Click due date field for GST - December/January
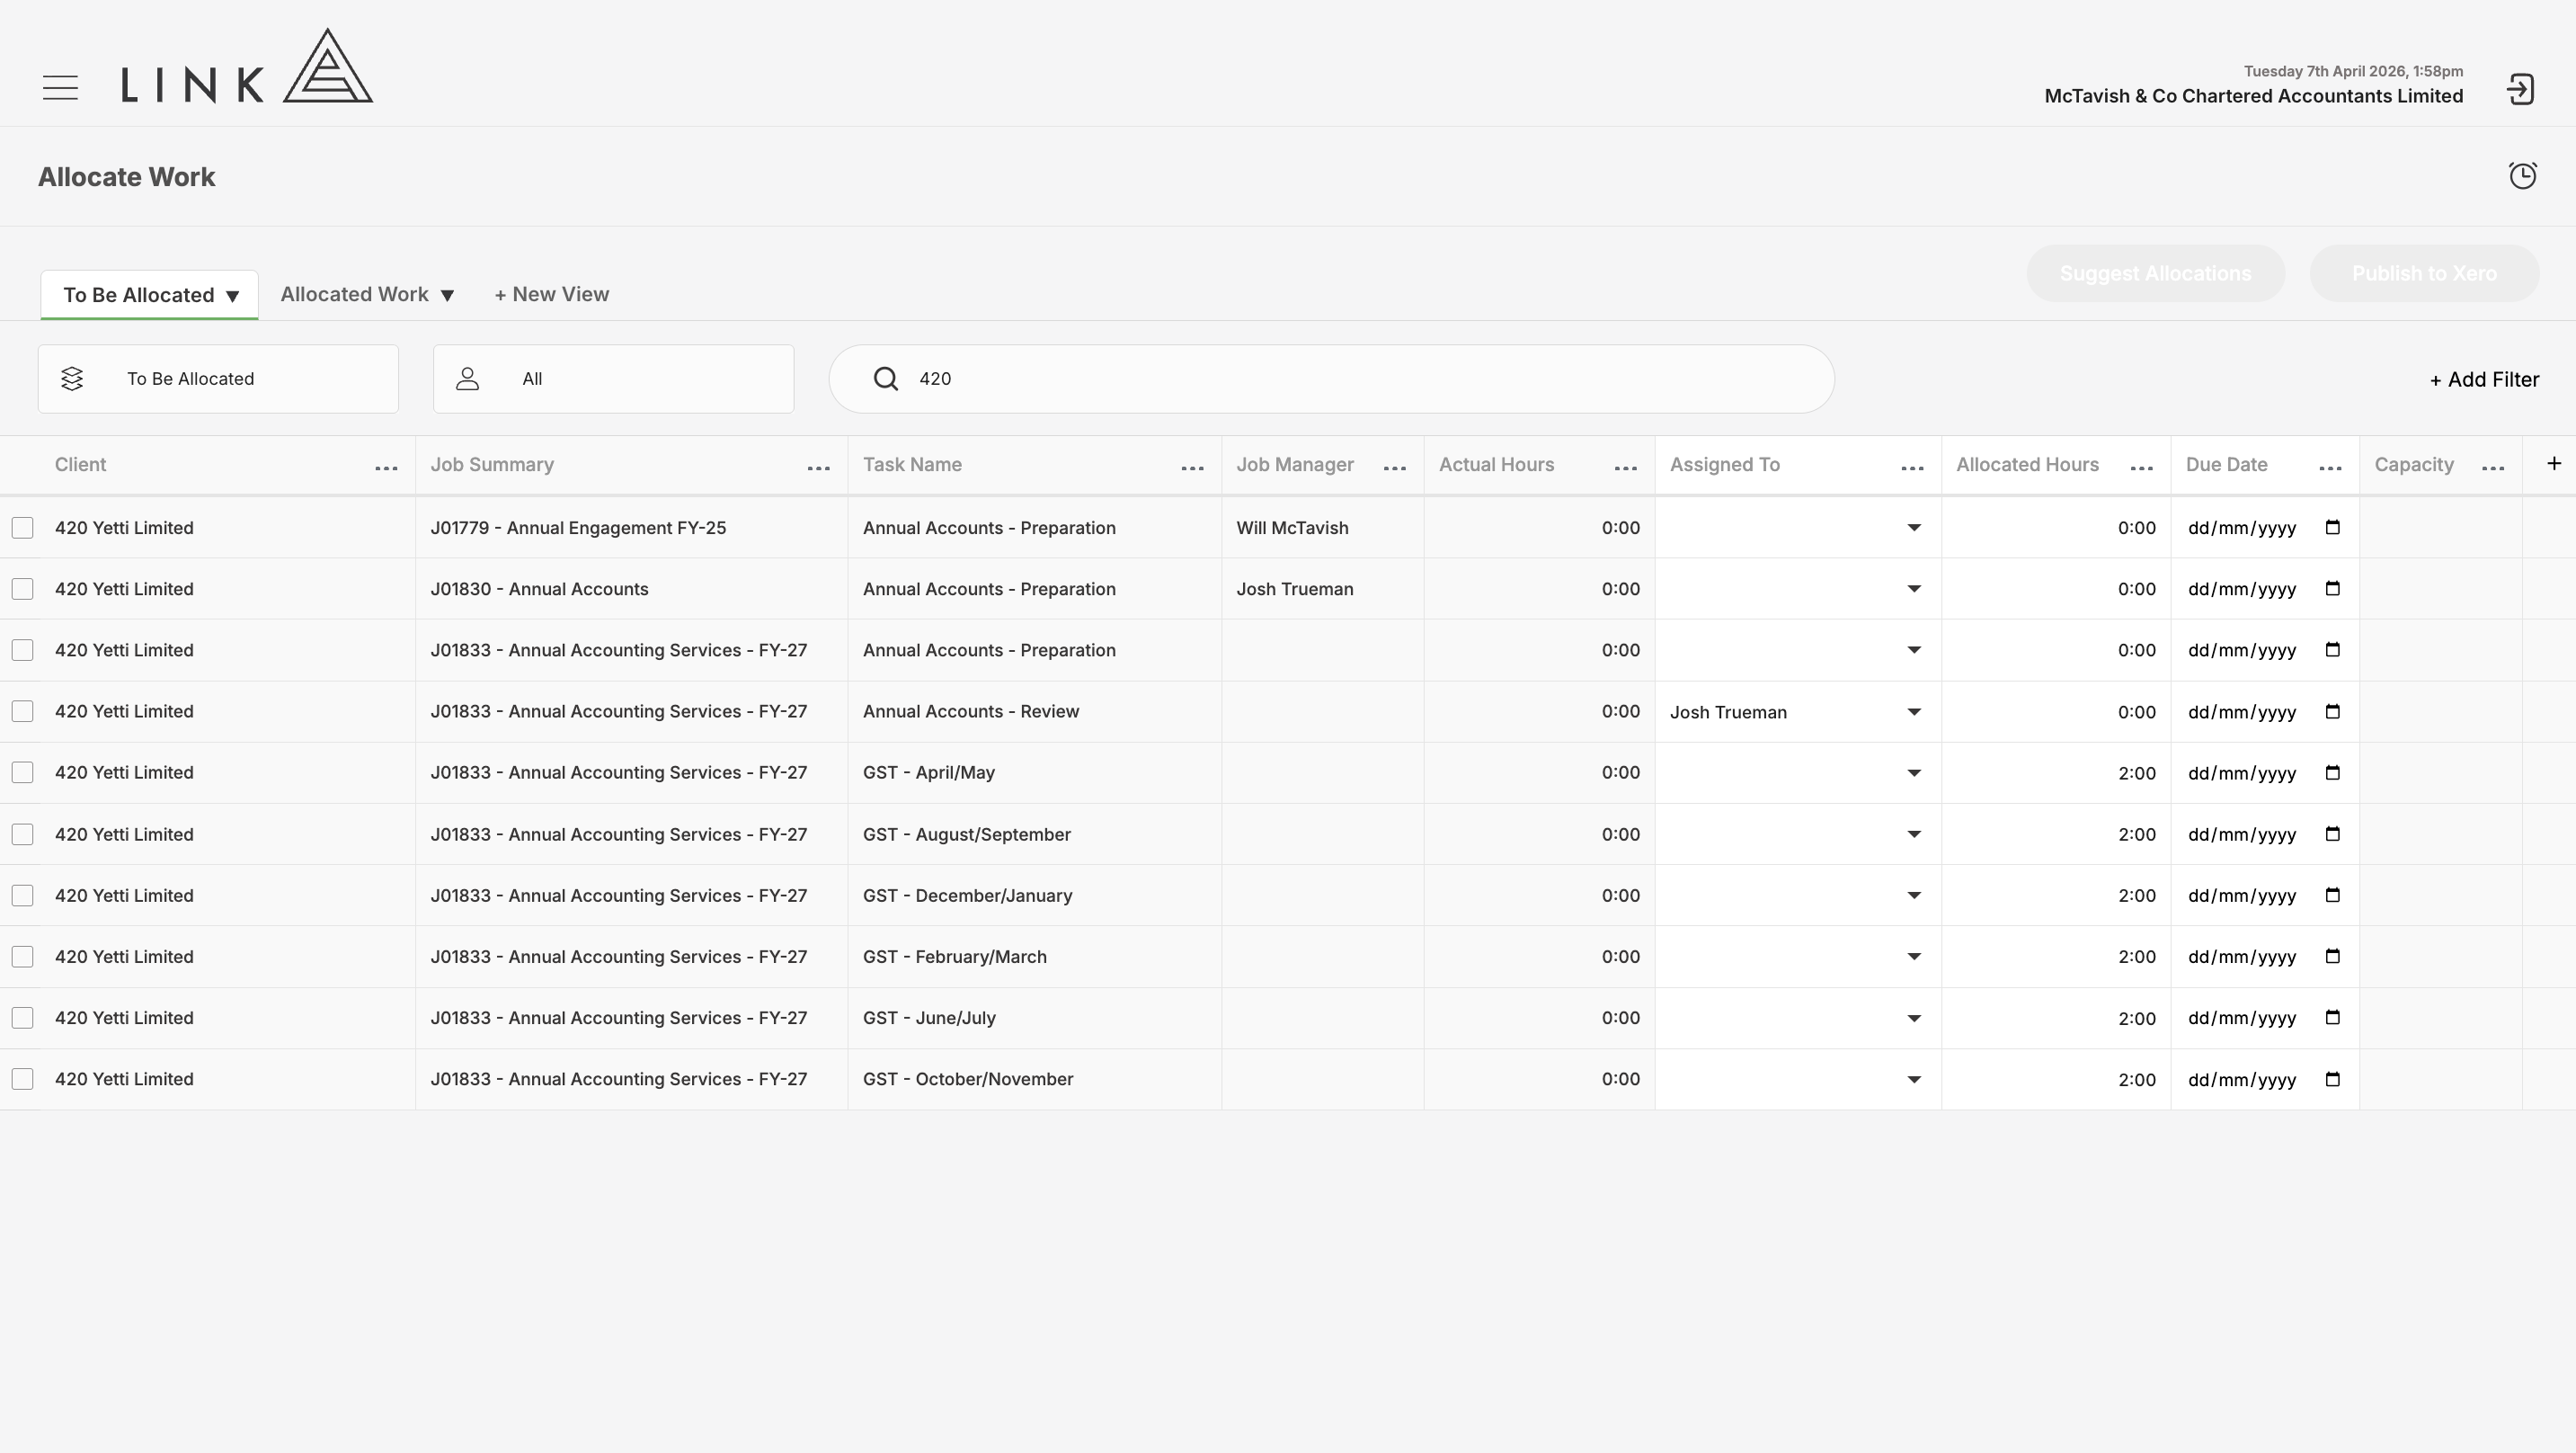Image resolution: width=2576 pixels, height=1453 pixels. coord(2264,896)
